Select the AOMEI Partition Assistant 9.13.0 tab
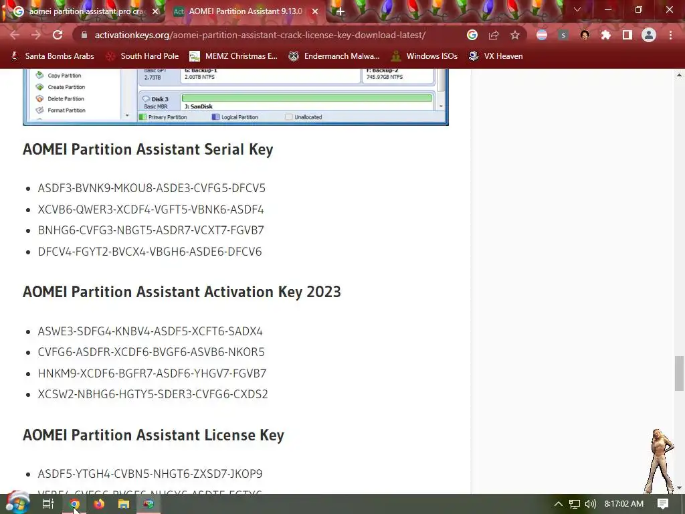 coord(246,11)
